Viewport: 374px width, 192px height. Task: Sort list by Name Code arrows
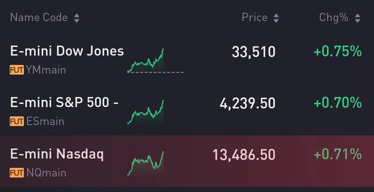click(77, 18)
